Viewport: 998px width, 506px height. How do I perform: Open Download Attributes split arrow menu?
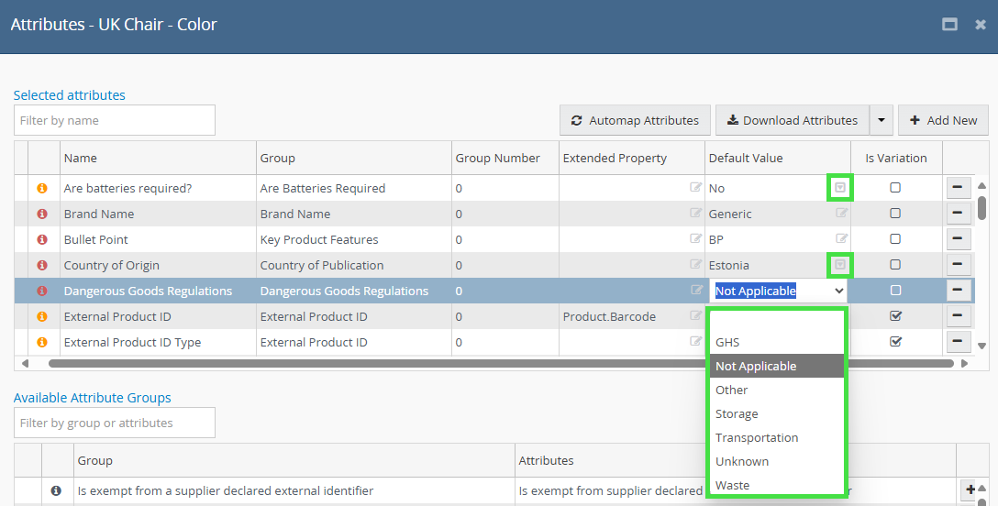point(882,120)
